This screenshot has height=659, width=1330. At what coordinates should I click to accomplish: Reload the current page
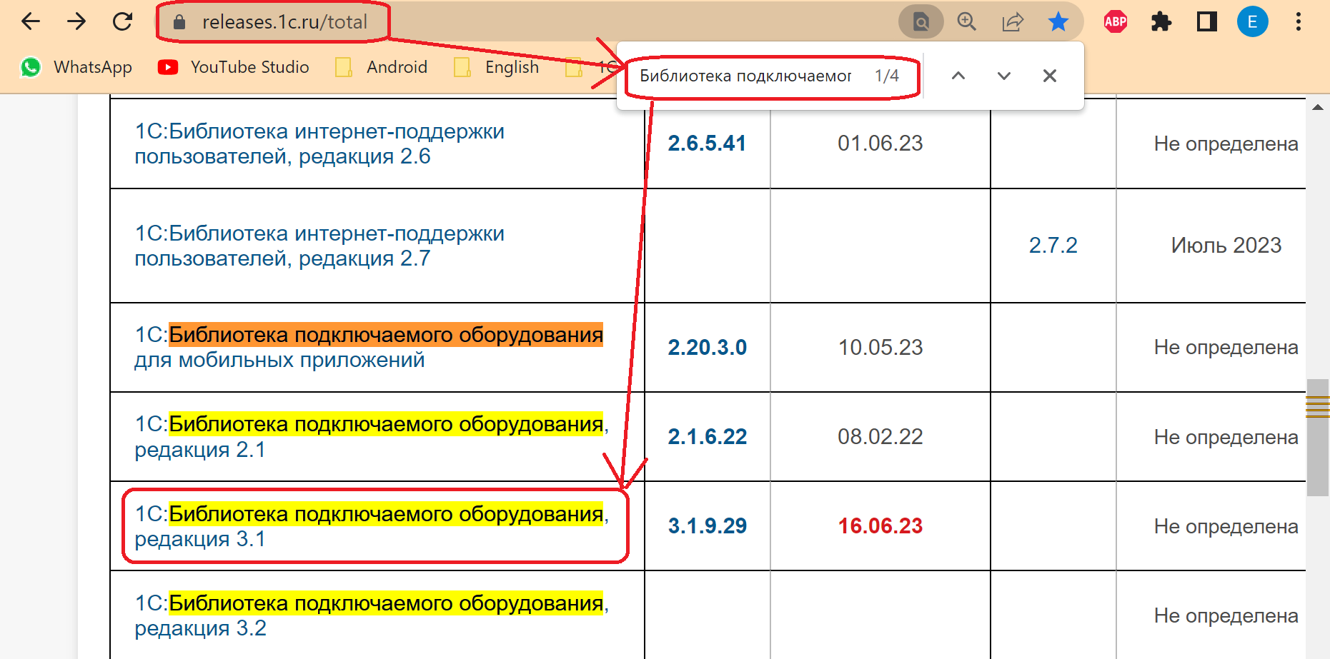123,21
